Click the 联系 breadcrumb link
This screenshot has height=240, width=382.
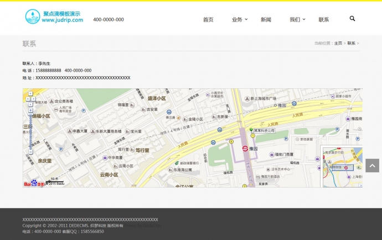pyautogui.click(x=352, y=43)
